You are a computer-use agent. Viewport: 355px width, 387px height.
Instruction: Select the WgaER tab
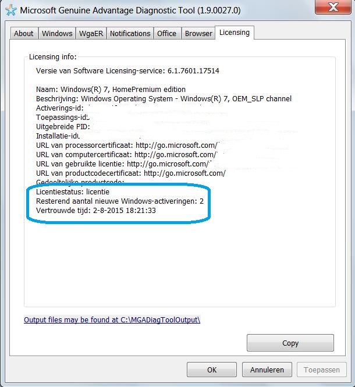coord(91,33)
